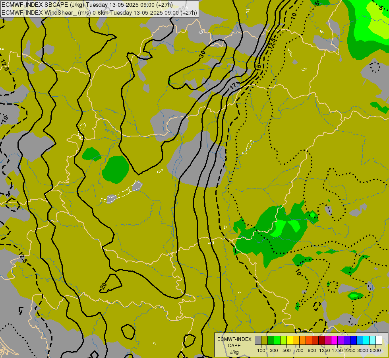Click the legend value 500
Screen dimensions: 389x358
pyautogui.click(x=286, y=350)
